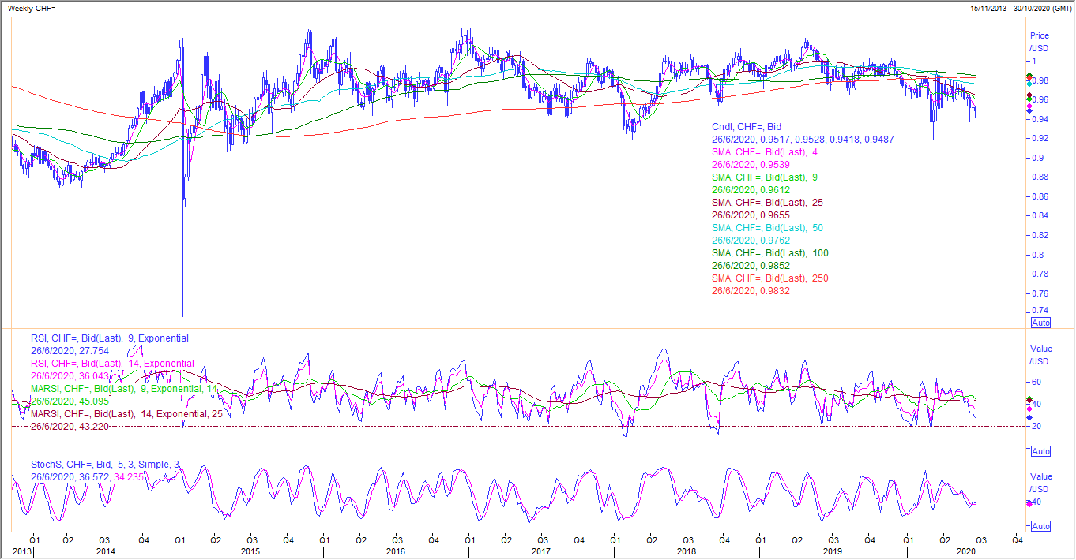The height and width of the screenshot is (560, 1076).
Task: Click the Auto scale button of the Stochastic panel
Action: (x=1041, y=526)
